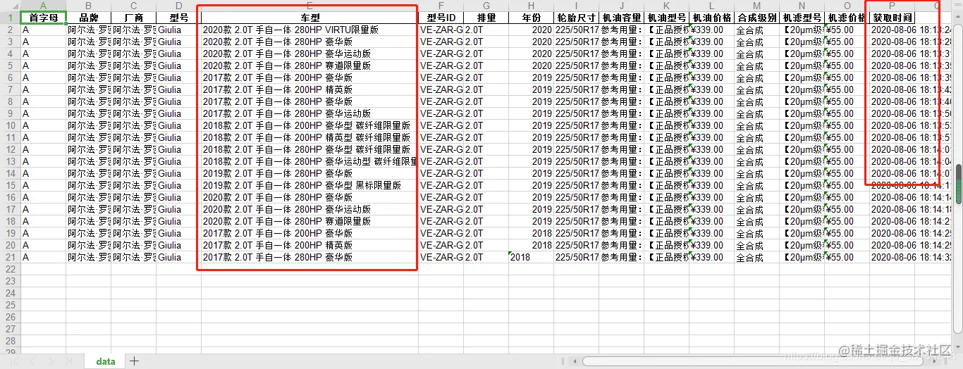Select column P header
The width and height of the screenshot is (963, 369).
point(892,6)
